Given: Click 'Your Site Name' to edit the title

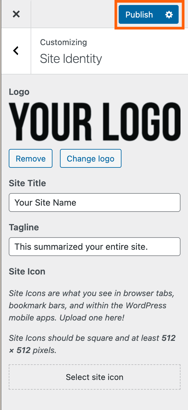Looking at the screenshot, I should tap(94, 202).
